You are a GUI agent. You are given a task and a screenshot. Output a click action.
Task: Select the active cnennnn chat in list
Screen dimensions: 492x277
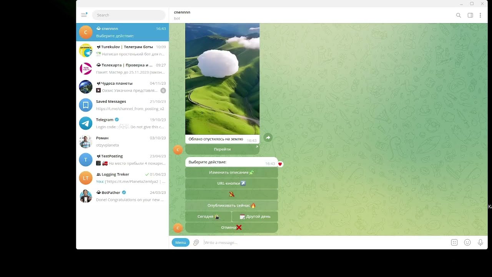click(x=122, y=32)
